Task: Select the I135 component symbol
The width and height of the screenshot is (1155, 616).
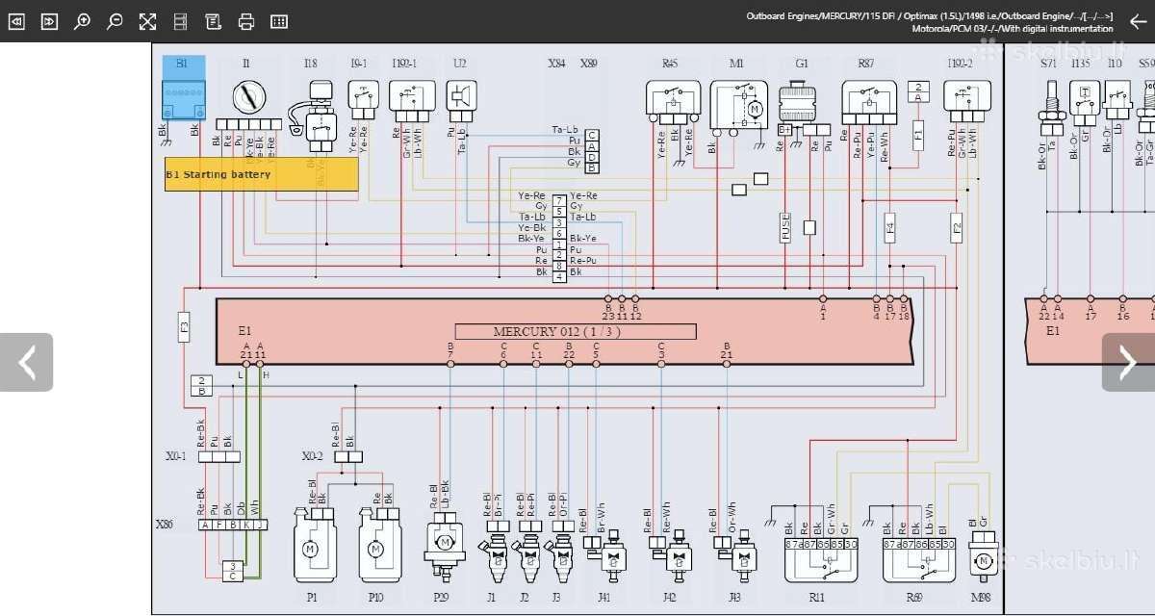Action: point(1084,99)
